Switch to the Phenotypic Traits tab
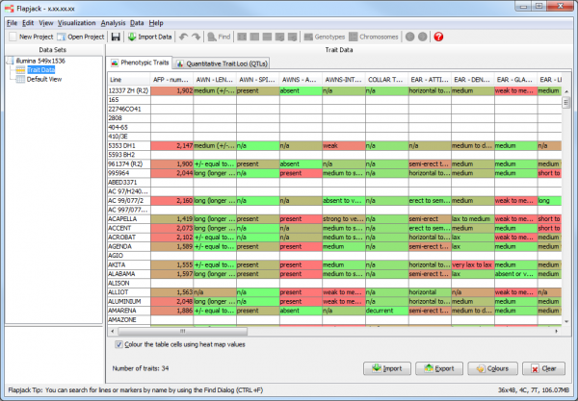Image resolution: width=578 pixels, height=401 pixels. pyautogui.click(x=140, y=63)
